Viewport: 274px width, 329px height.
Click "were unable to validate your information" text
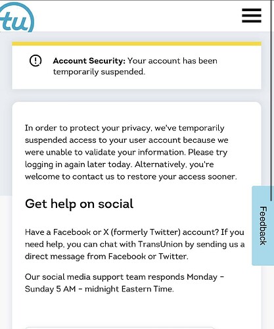(x=105, y=153)
